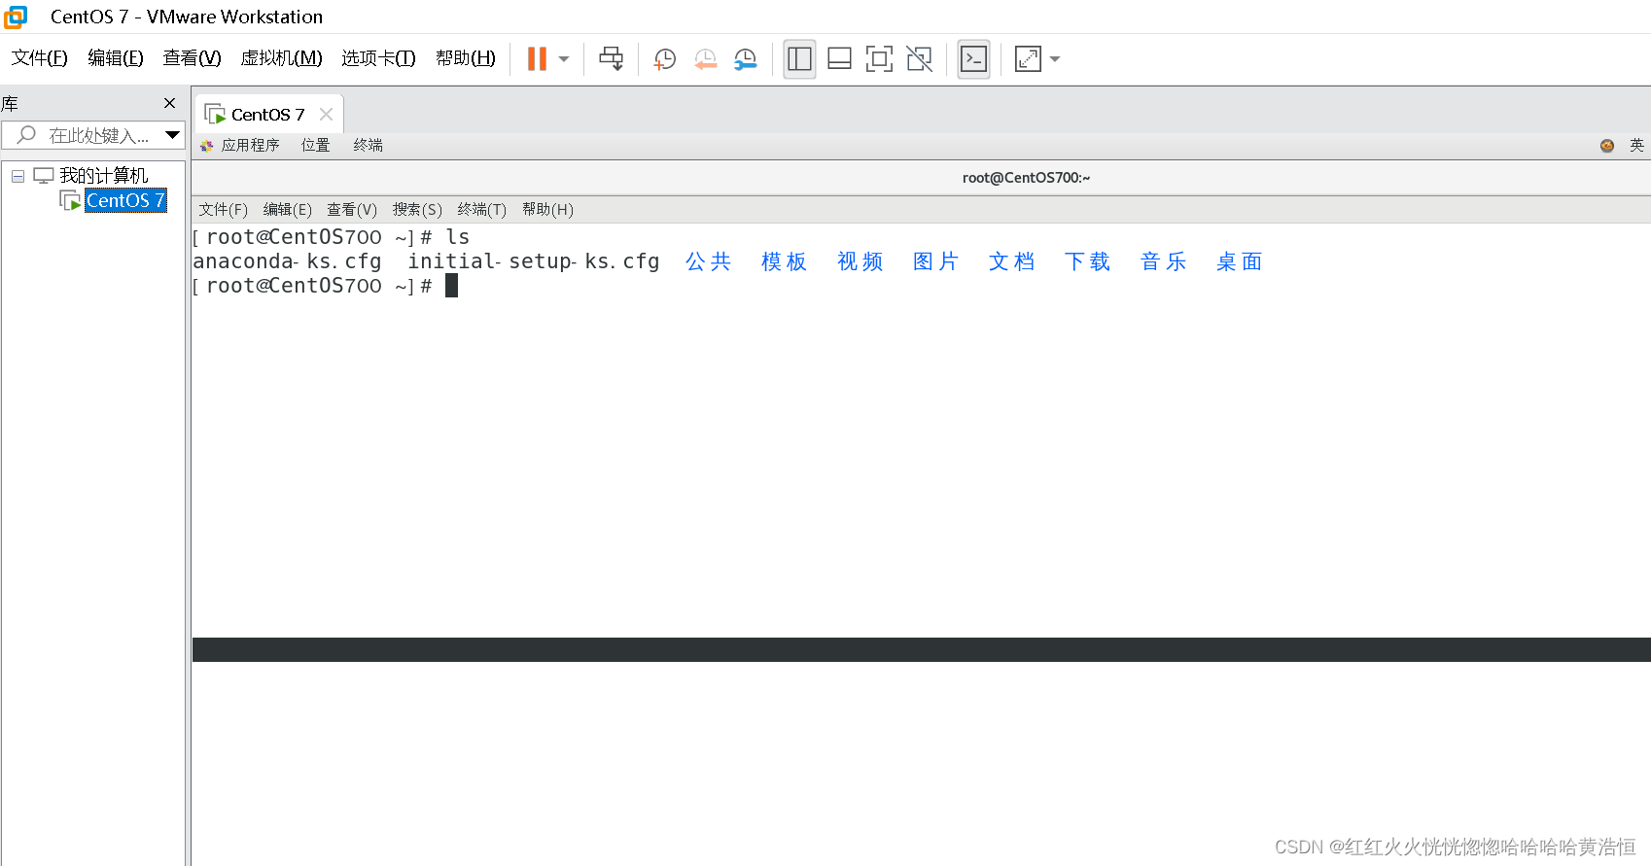
Task: Take a snapshot of the VM
Action: [x=665, y=59]
